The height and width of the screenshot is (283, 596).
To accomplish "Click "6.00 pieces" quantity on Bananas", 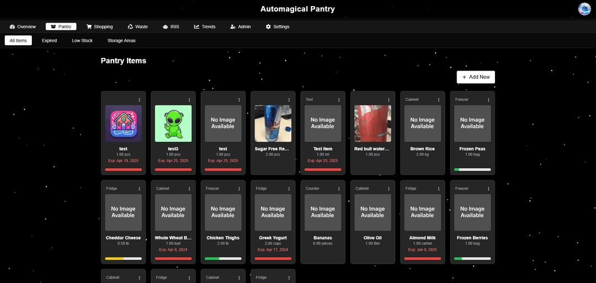I will coord(323,243).
